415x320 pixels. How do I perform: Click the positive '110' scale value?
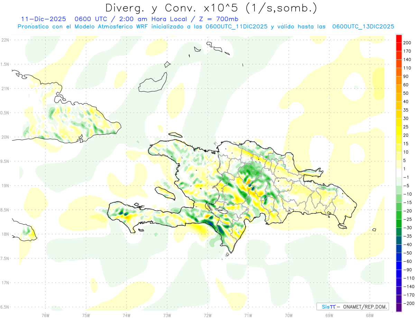coord(407,68)
